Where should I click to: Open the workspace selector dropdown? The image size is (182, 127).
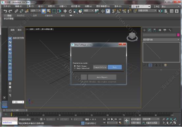170,7
